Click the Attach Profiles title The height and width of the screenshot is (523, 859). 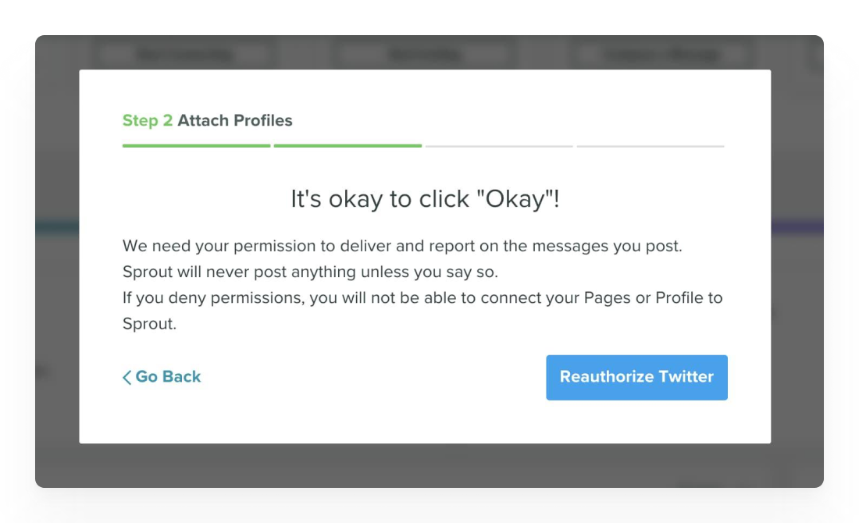point(236,121)
